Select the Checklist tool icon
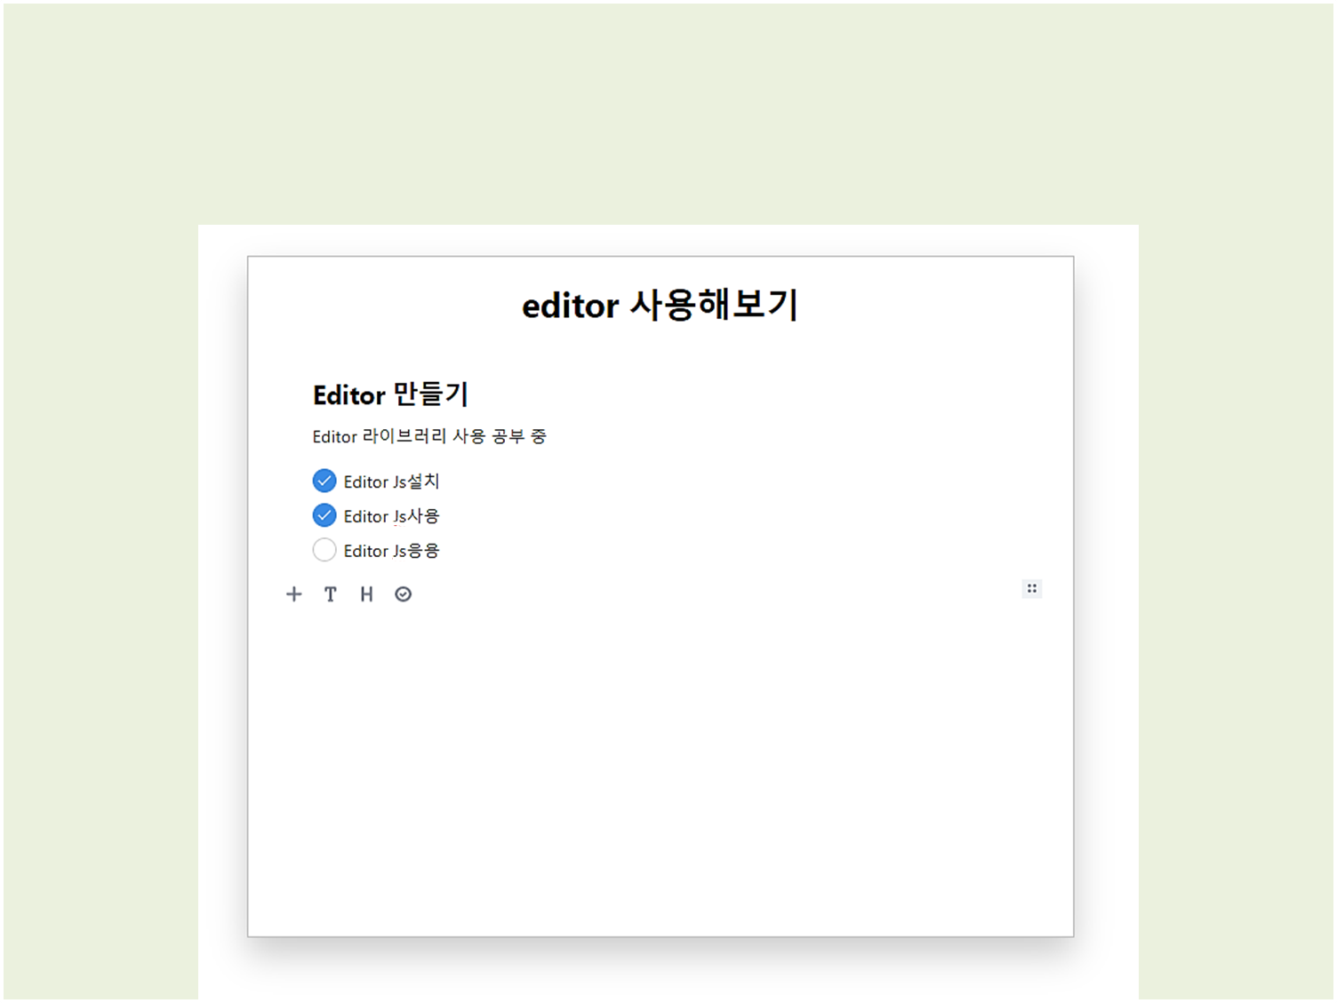The width and height of the screenshot is (1337, 1003). click(x=403, y=593)
